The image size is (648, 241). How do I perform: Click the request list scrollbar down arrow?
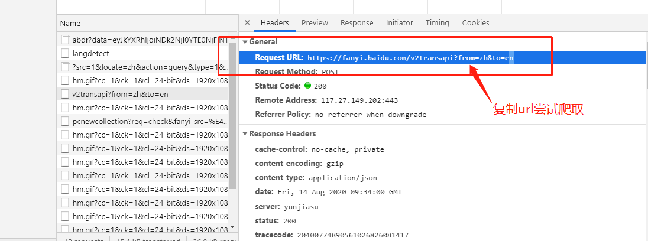point(233,227)
